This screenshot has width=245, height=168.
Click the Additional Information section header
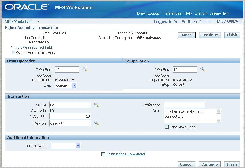click(x=122, y=137)
